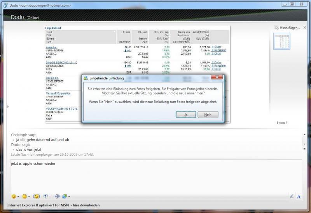Image resolution: width=311 pixels, height=213 pixels.
Task: Open the smiley emoticon picker
Action: [x=14, y=196]
